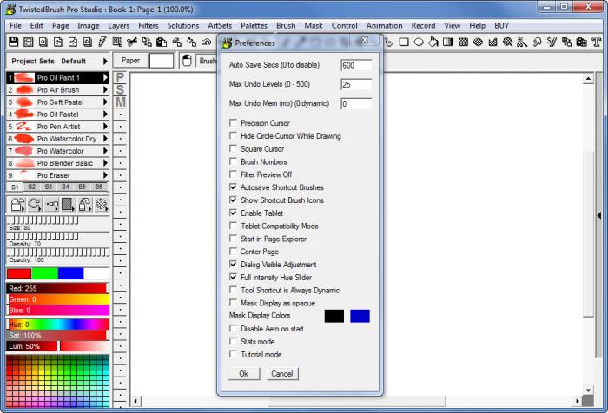Click the film strip icon next to Save
The width and height of the screenshot is (608, 413).
pos(29,42)
